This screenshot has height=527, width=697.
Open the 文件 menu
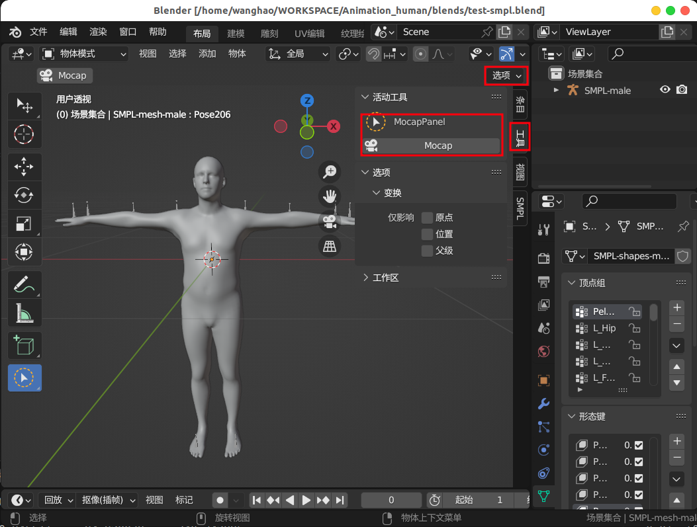tap(38, 32)
